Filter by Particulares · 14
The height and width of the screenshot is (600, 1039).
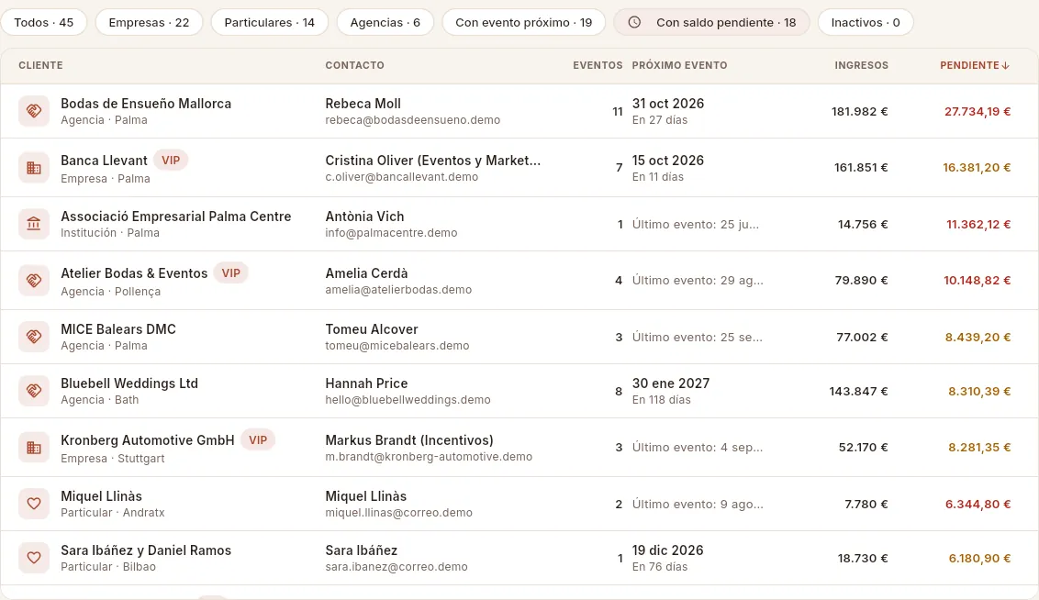270,23
